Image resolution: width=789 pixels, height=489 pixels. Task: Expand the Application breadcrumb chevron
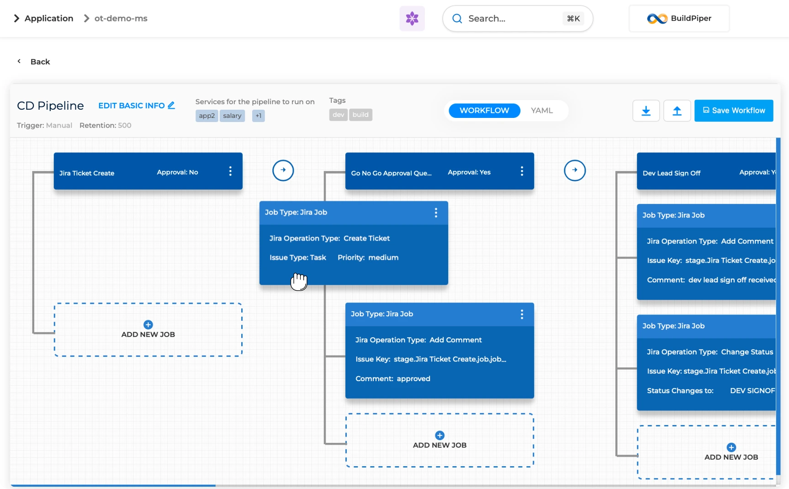[x=17, y=18]
